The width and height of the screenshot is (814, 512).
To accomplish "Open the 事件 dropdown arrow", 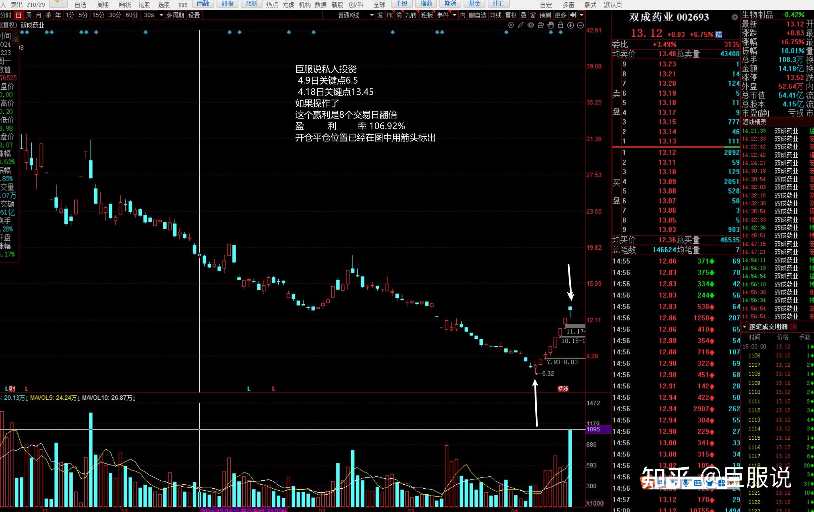I will [454, 15].
